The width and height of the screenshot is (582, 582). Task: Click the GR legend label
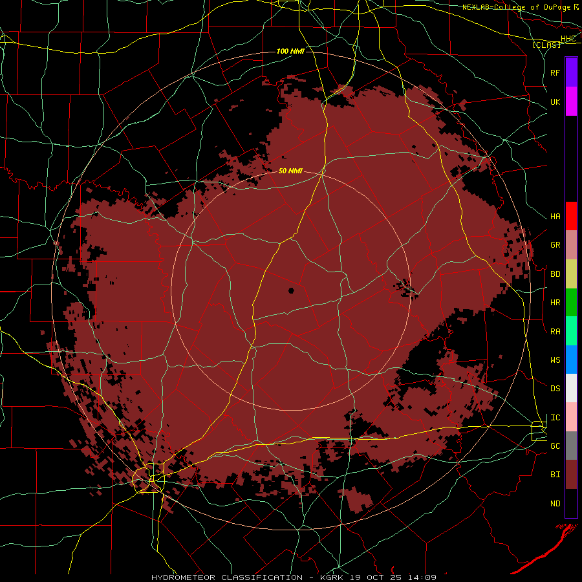(x=555, y=245)
